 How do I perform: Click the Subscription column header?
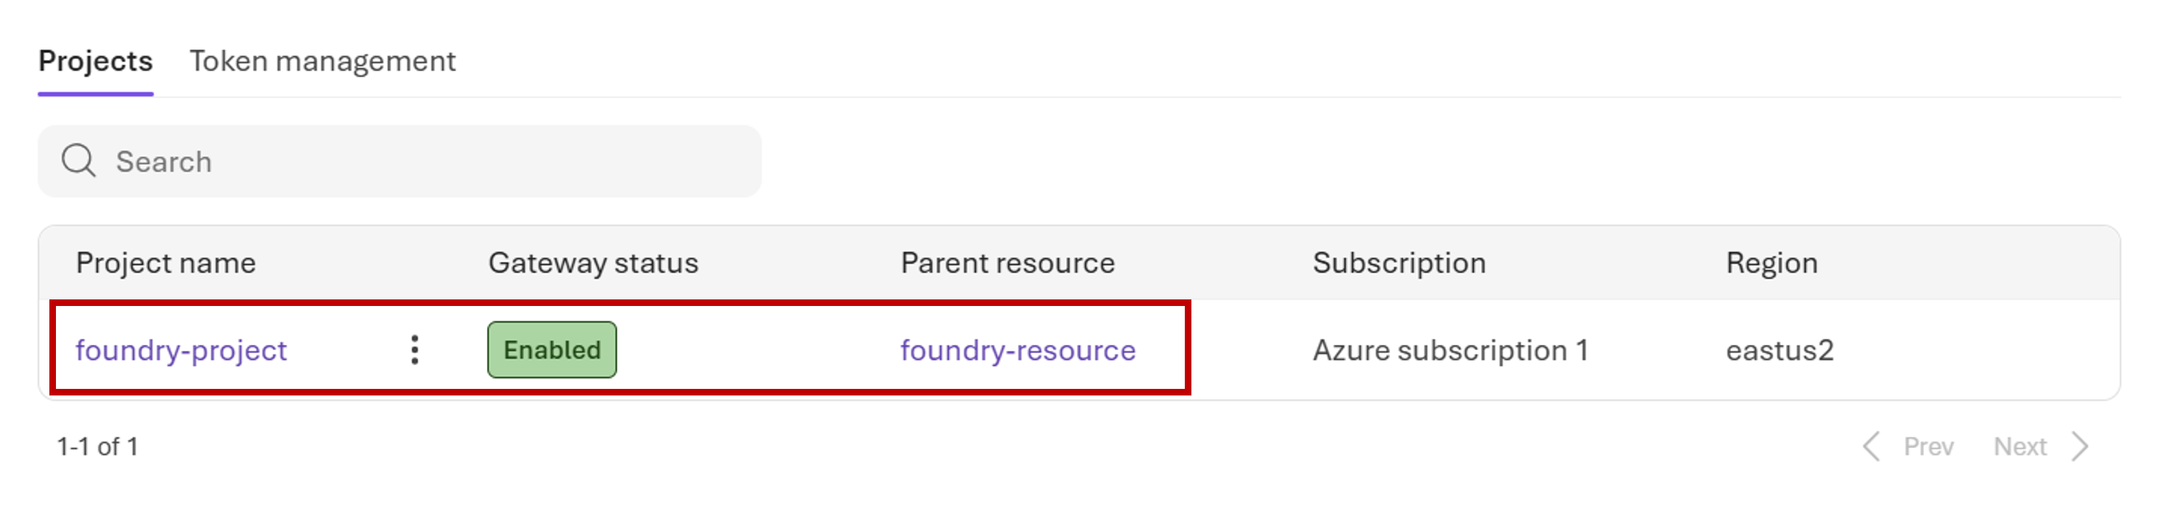point(1401,263)
